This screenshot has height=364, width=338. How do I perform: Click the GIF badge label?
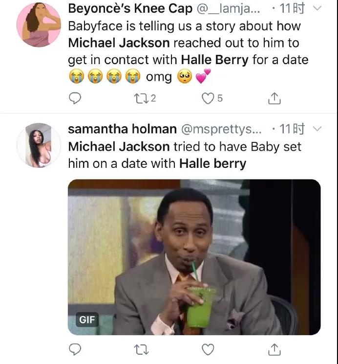pyautogui.click(x=88, y=320)
